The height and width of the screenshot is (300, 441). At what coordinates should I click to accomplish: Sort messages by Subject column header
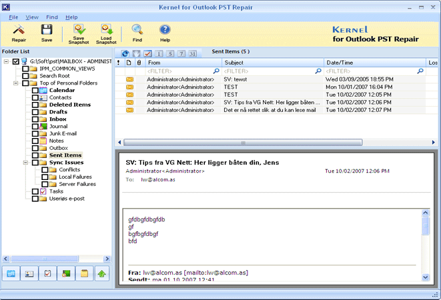tap(273, 63)
